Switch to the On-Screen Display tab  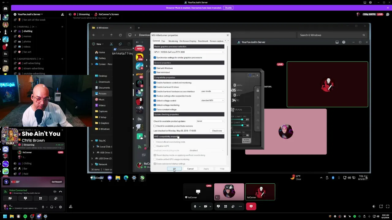pyautogui.click(x=188, y=41)
